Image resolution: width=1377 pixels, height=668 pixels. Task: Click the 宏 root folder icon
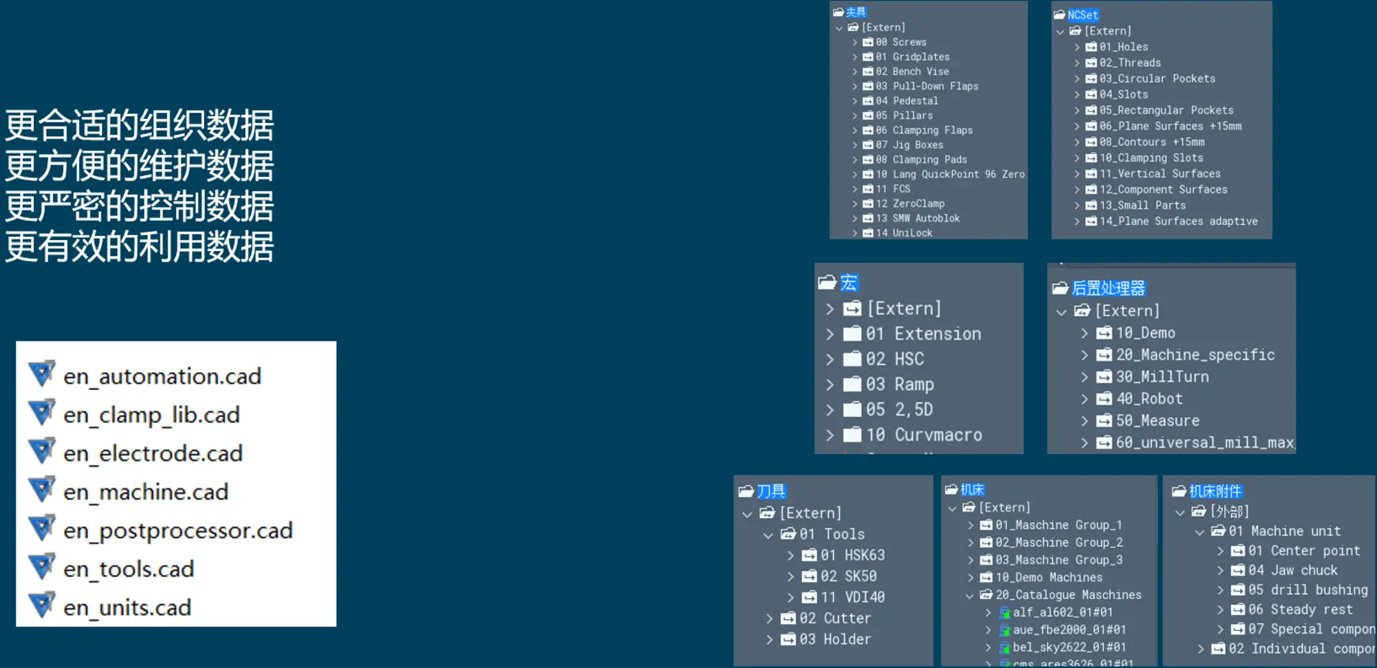point(827,282)
